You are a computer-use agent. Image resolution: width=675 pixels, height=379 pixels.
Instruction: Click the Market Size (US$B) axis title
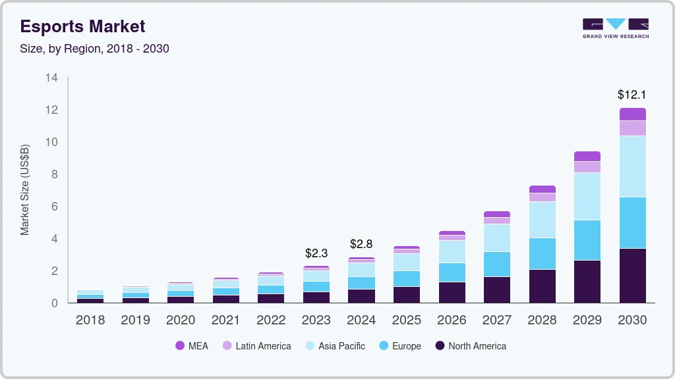(x=25, y=189)
